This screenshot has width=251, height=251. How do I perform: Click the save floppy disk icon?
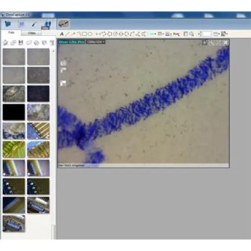coord(21,43)
